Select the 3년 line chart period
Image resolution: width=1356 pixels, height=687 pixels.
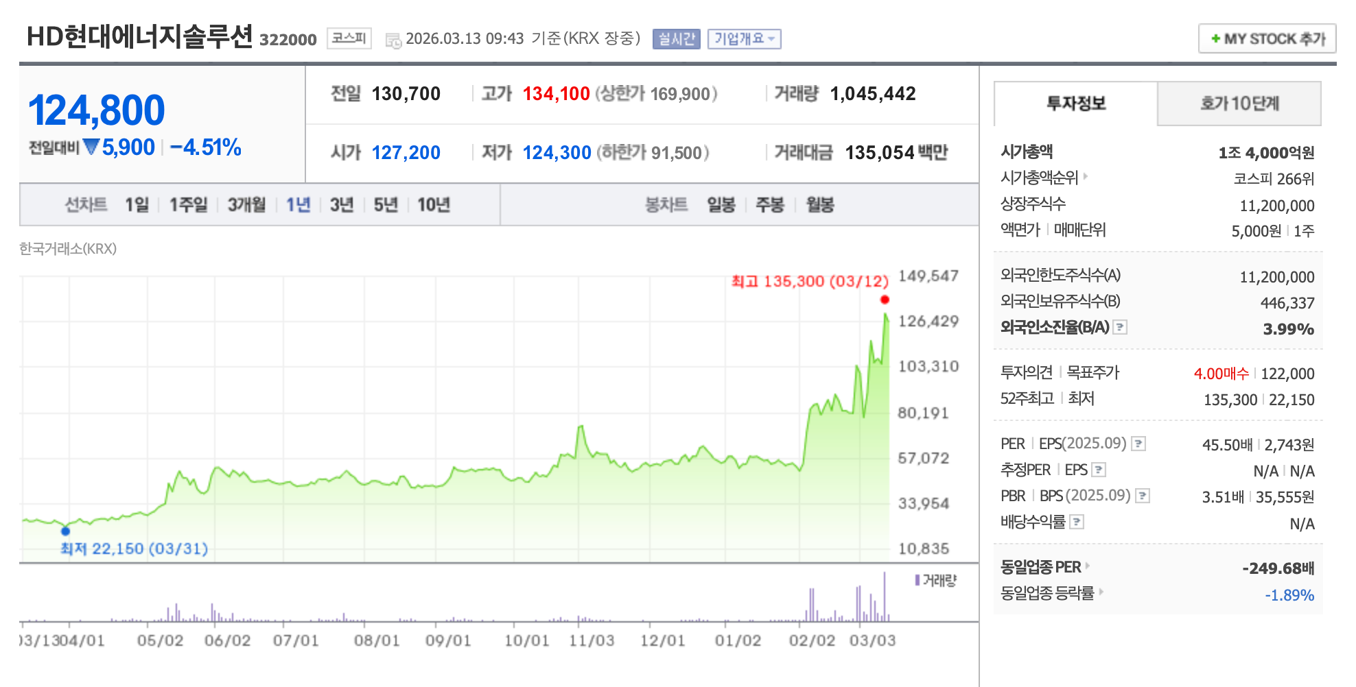(x=341, y=204)
